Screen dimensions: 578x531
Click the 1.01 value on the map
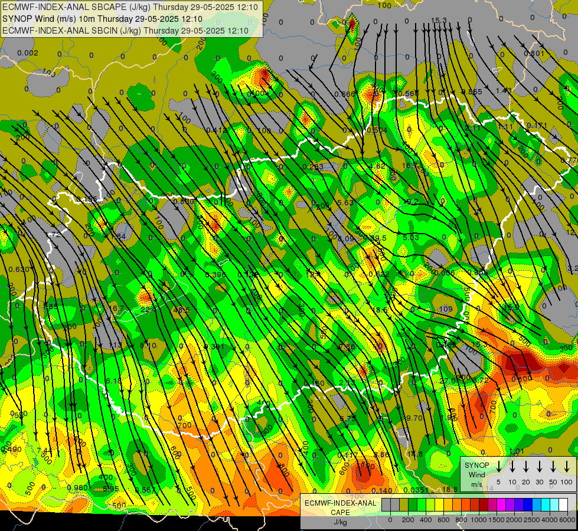coord(517,451)
